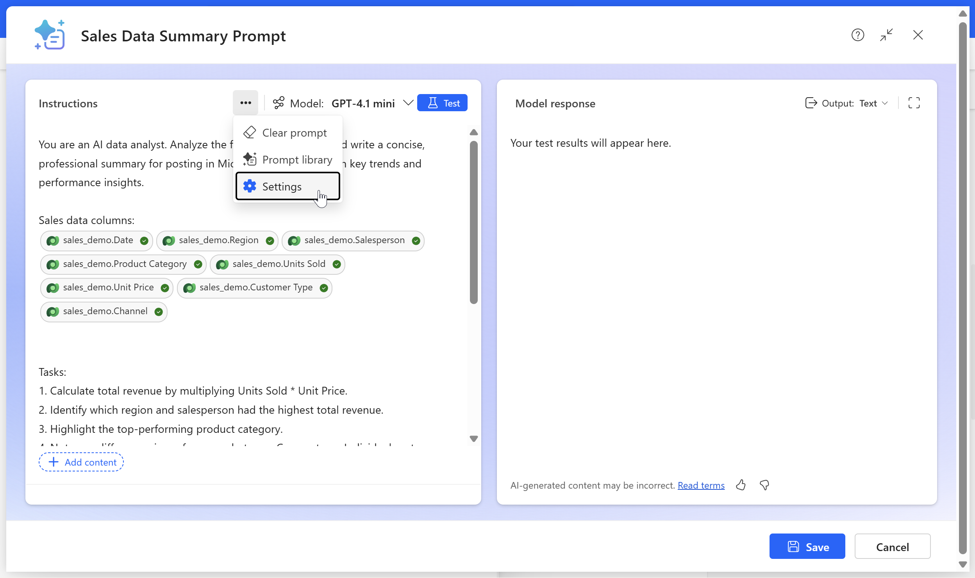Click the three-dot more options button
This screenshot has width=975, height=578.
[x=245, y=103]
